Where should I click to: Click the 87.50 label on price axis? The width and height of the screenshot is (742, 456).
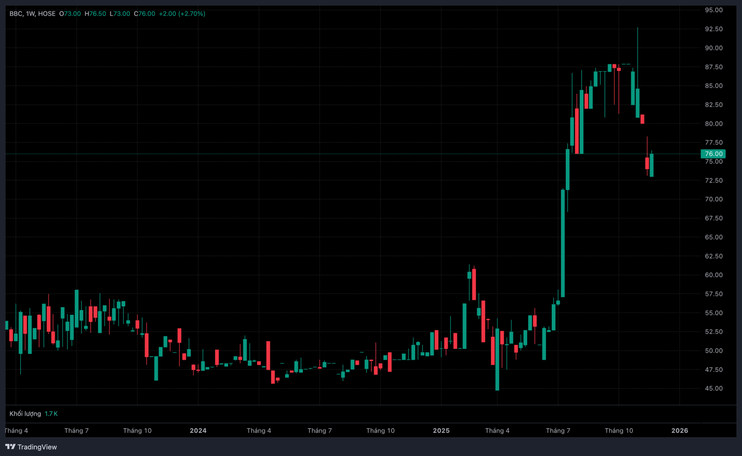pyautogui.click(x=714, y=67)
